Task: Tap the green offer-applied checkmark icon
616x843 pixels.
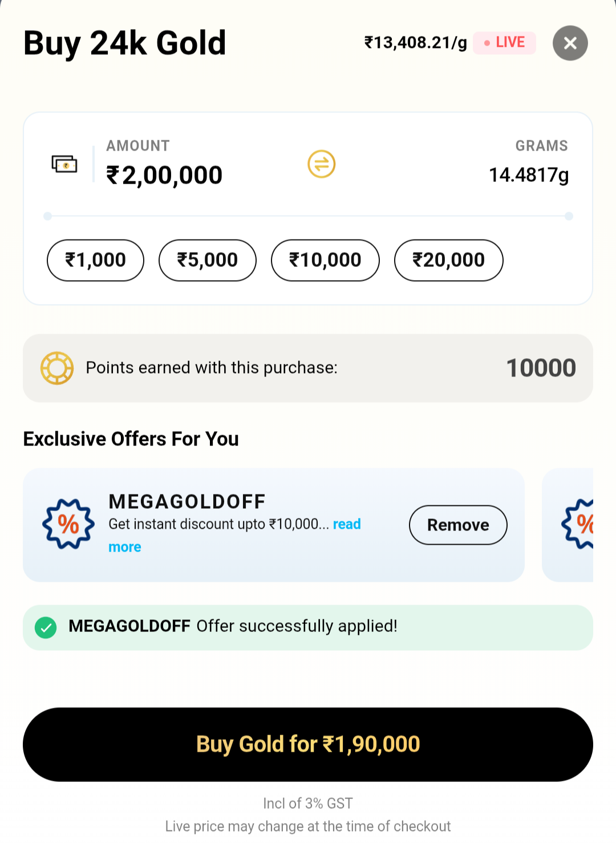Action: 46,627
